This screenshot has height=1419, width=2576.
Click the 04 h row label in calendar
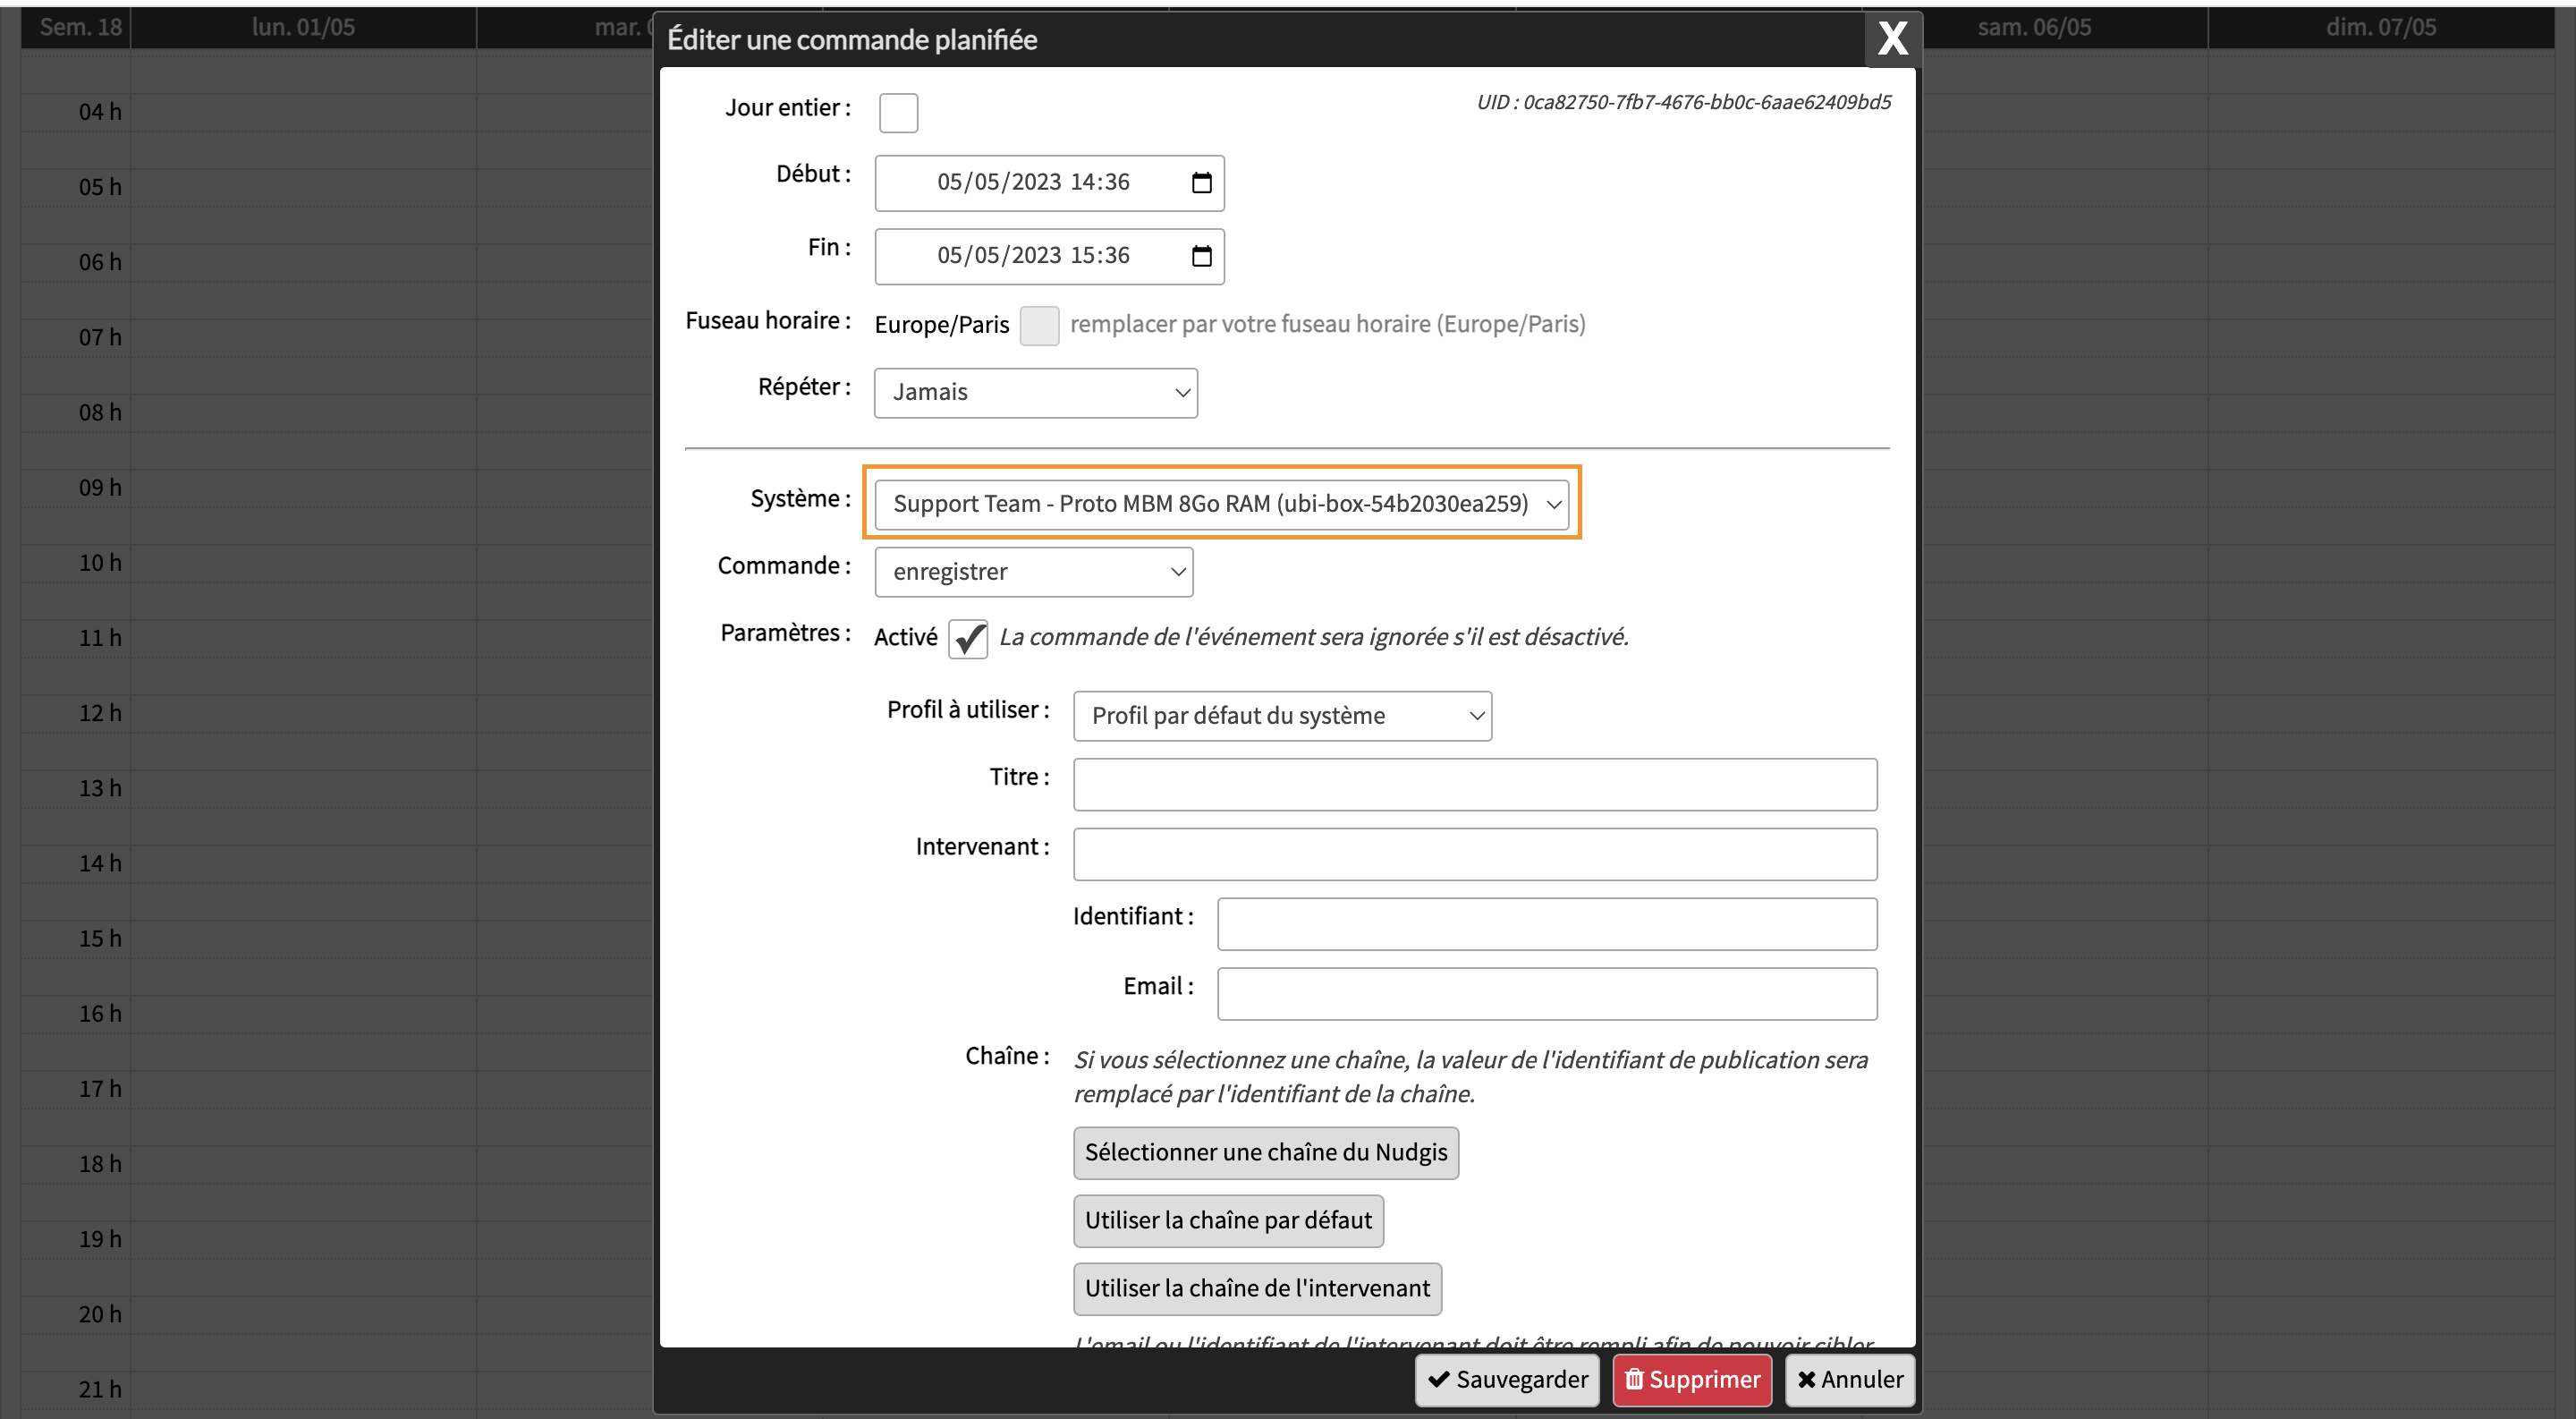[x=100, y=112]
